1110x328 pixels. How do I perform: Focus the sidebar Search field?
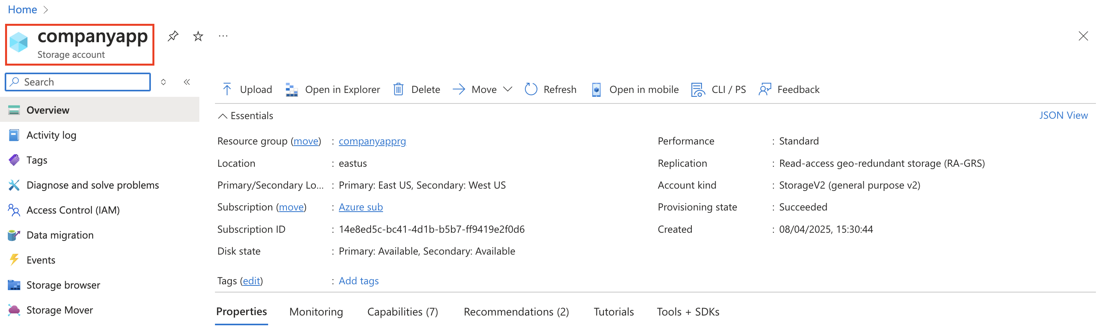coord(78,82)
